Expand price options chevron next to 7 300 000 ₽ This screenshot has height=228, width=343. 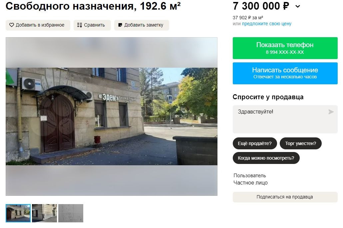coord(298,7)
